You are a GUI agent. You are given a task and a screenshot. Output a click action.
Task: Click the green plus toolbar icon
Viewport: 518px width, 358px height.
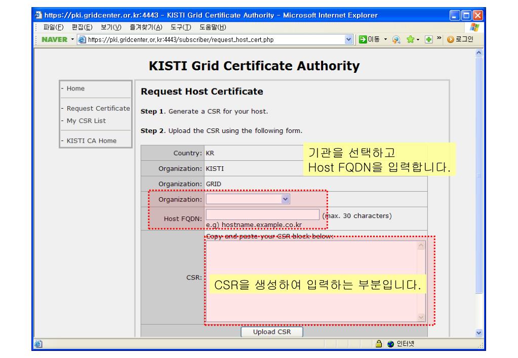(428, 39)
